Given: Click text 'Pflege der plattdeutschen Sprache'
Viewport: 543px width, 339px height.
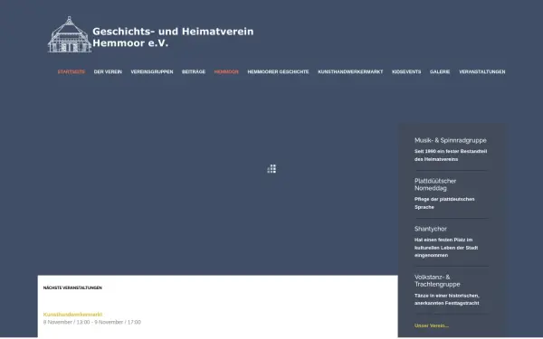Looking at the screenshot, I should (444, 203).
